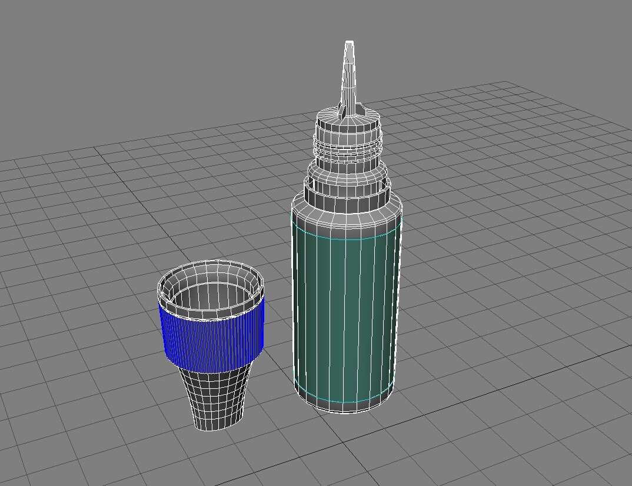Select the inner rim opening of the cap
The image size is (632, 486).
(211, 285)
